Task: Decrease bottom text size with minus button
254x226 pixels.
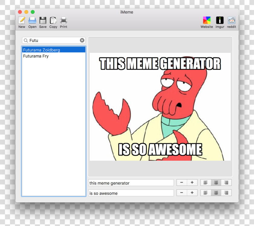Action: tap(182, 193)
